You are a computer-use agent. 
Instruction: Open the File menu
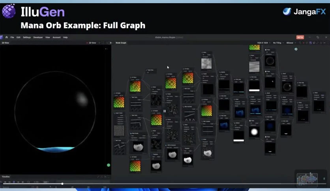12,37
